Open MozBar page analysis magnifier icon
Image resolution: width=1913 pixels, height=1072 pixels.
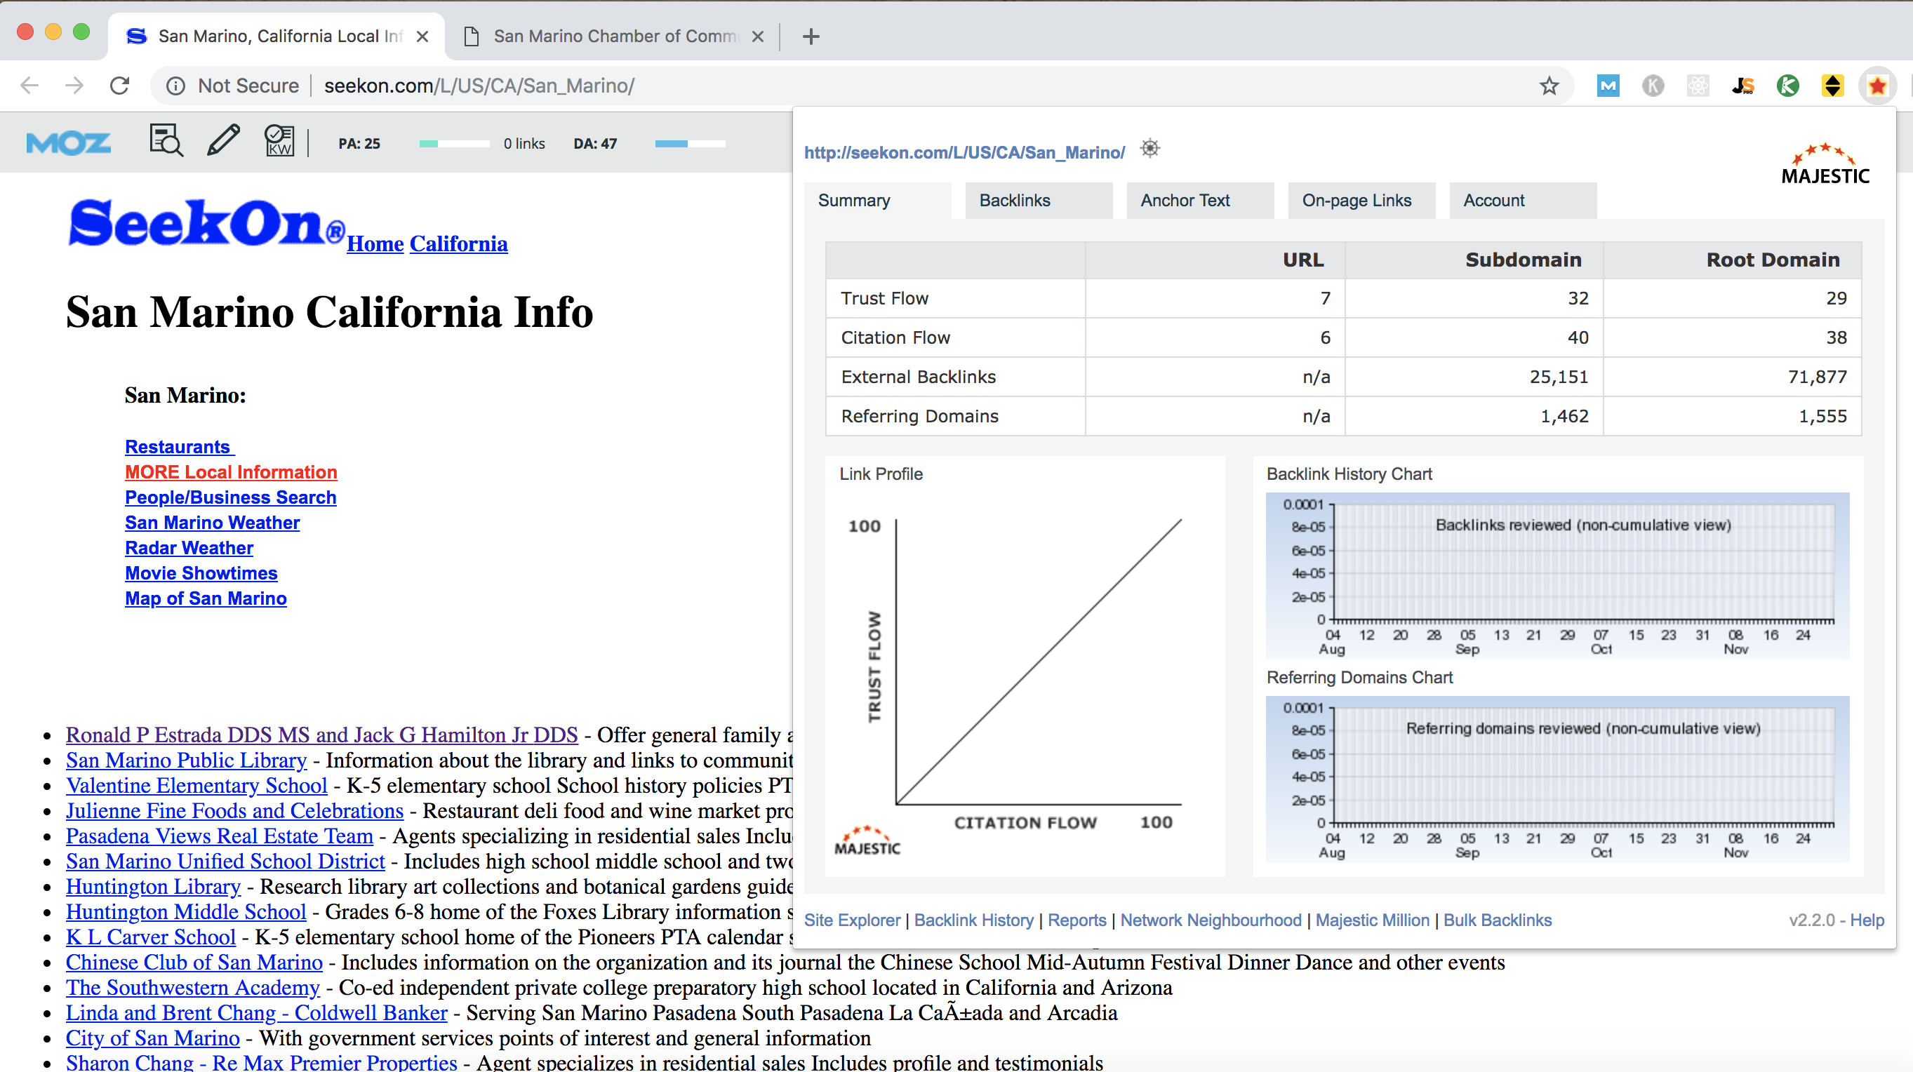pyautogui.click(x=166, y=140)
